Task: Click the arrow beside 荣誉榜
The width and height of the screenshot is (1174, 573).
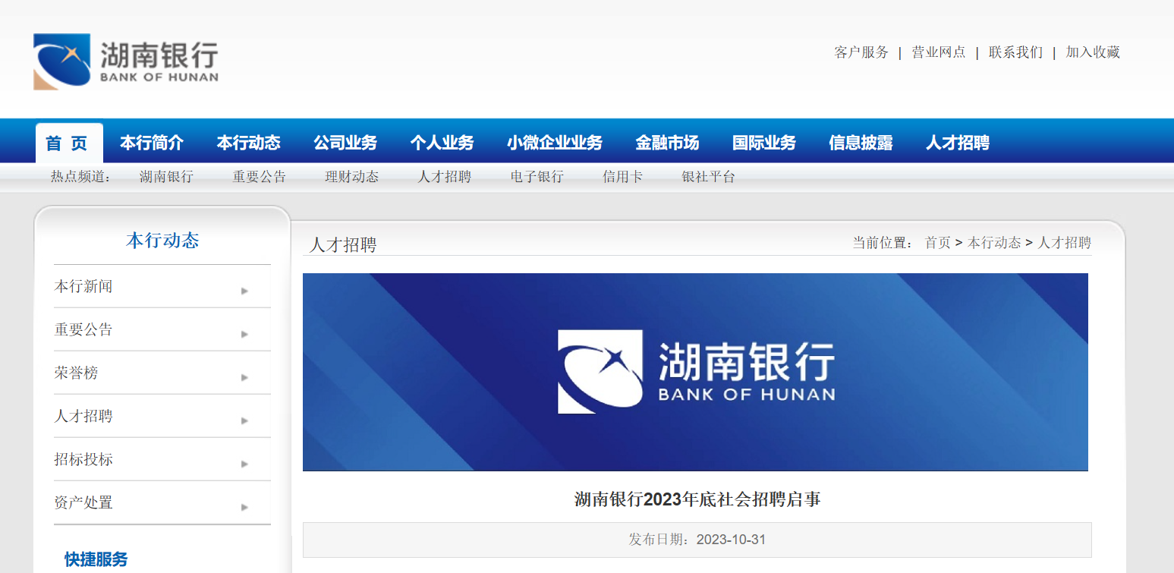Action: [244, 377]
